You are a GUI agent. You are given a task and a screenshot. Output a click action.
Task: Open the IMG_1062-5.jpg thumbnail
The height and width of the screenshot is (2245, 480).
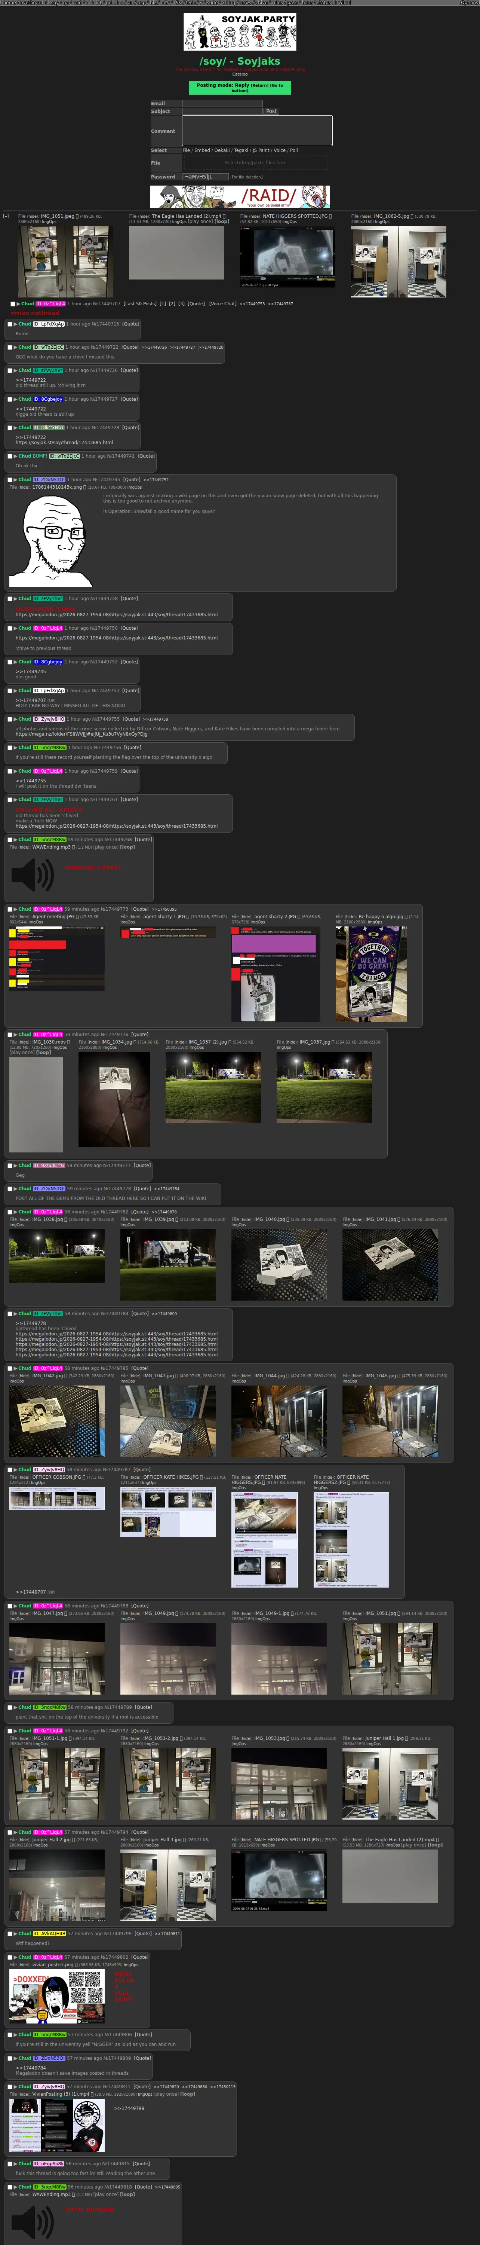[398, 262]
